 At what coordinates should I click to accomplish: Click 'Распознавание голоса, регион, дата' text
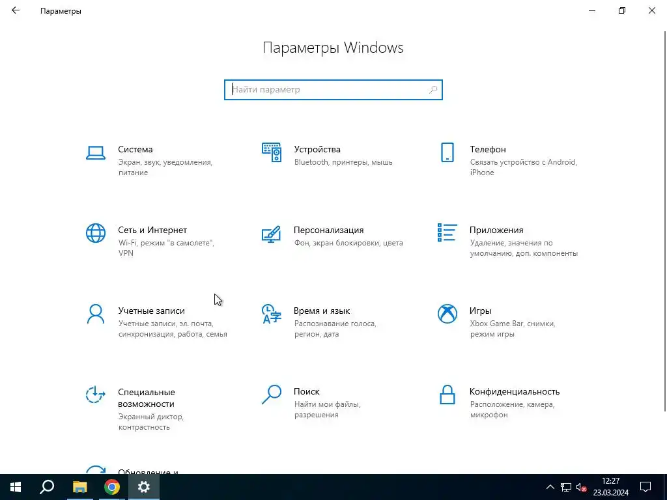tap(335, 329)
